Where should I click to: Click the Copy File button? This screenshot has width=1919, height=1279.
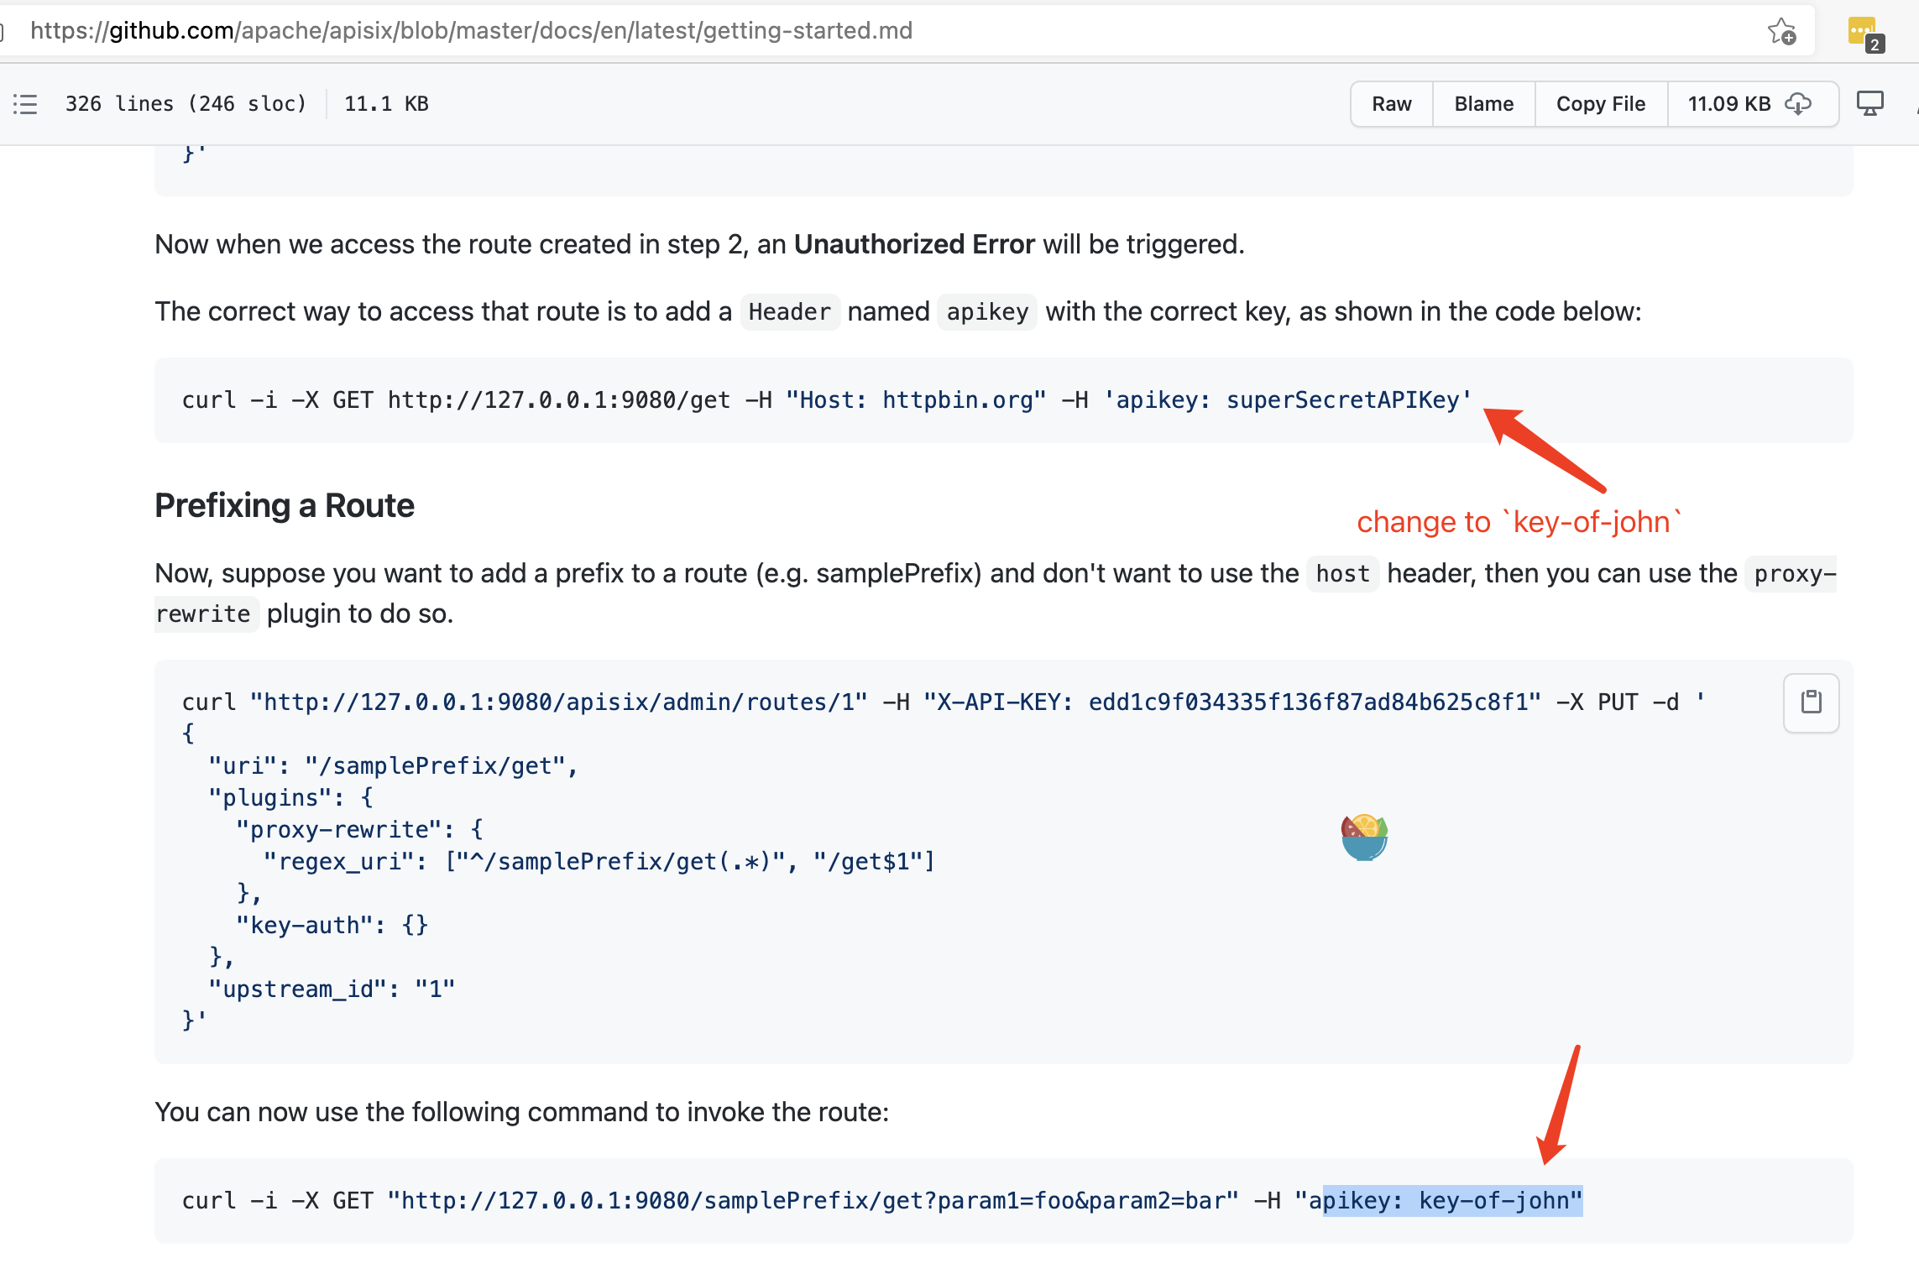(x=1600, y=104)
